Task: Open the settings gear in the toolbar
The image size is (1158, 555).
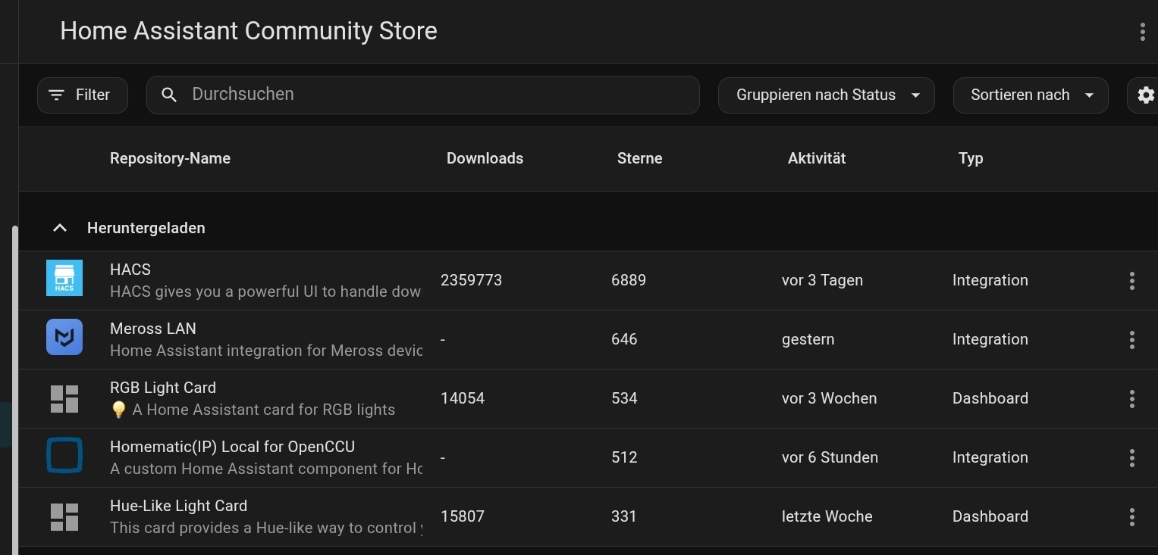Action: (x=1145, y=95)
